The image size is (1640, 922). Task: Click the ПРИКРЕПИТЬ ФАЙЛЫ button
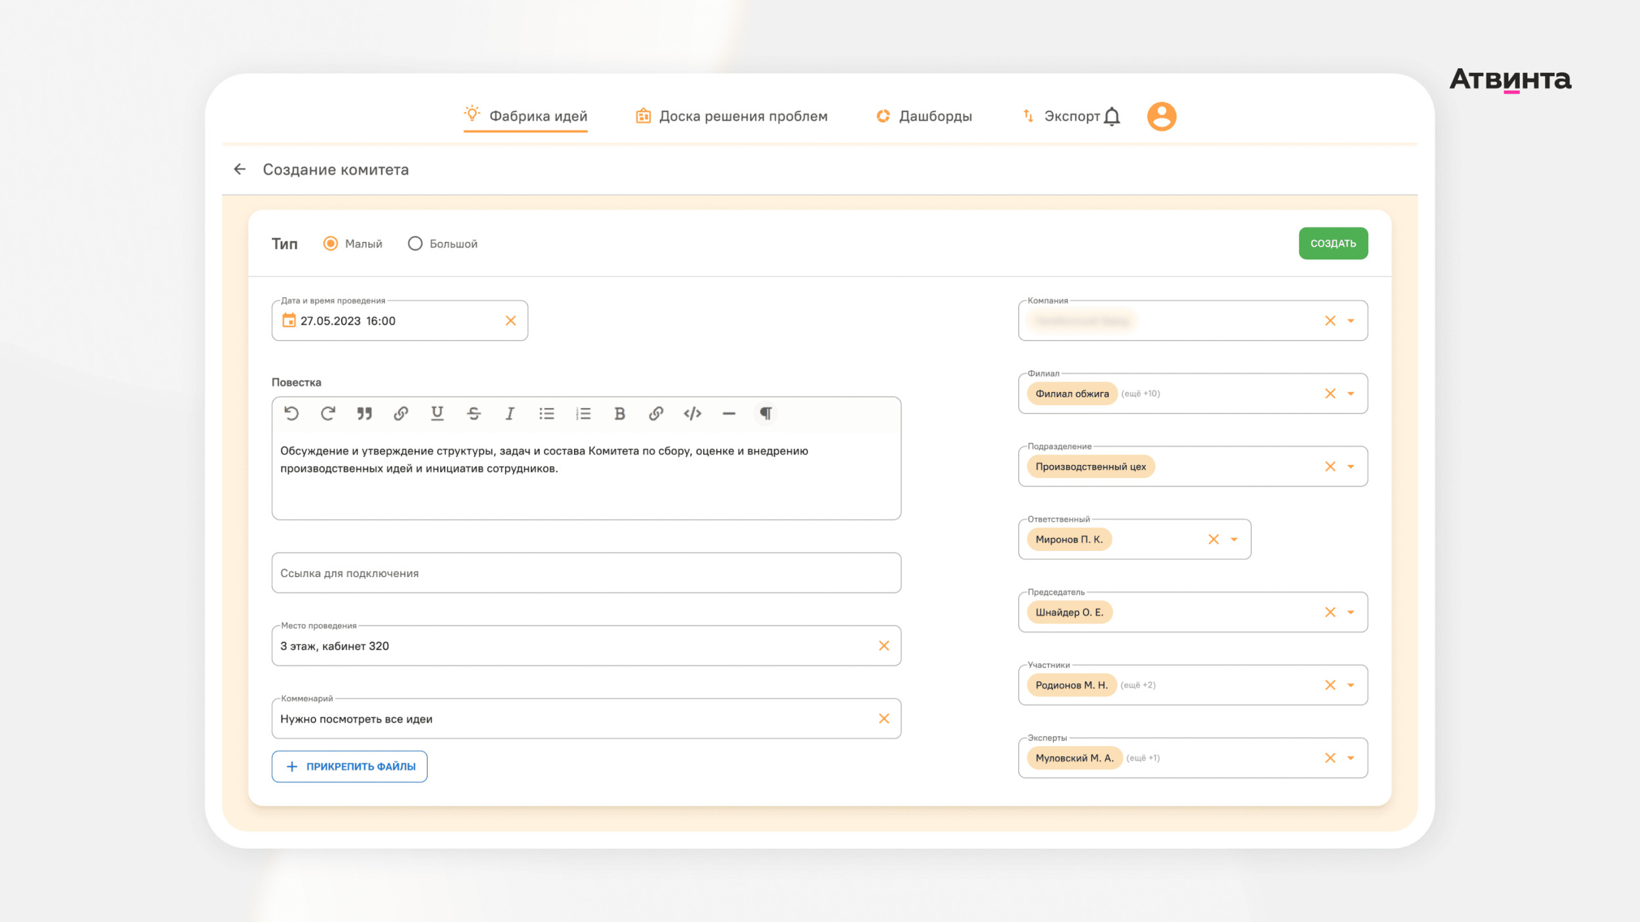(x=350, y=766)
